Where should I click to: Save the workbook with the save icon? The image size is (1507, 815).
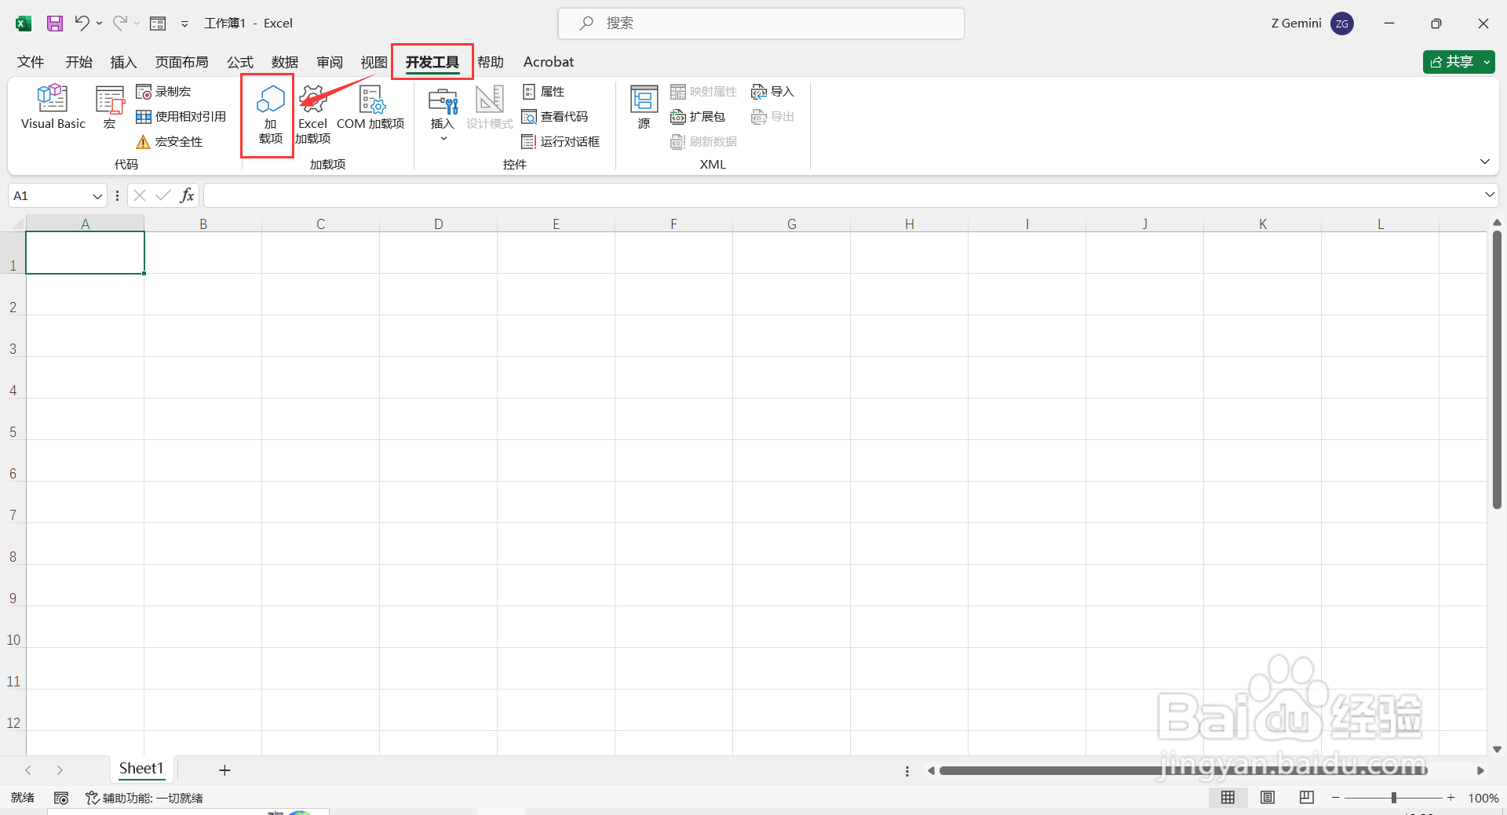click(54, 24)
